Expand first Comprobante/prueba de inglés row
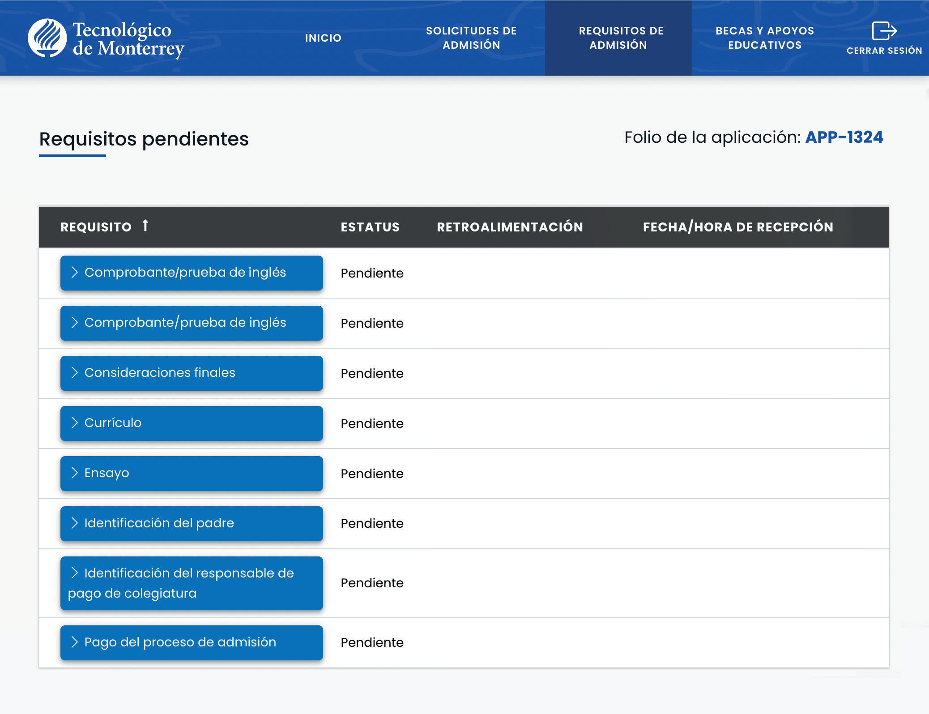This screenshot has width=929, height=714. (x=192, y=273)
